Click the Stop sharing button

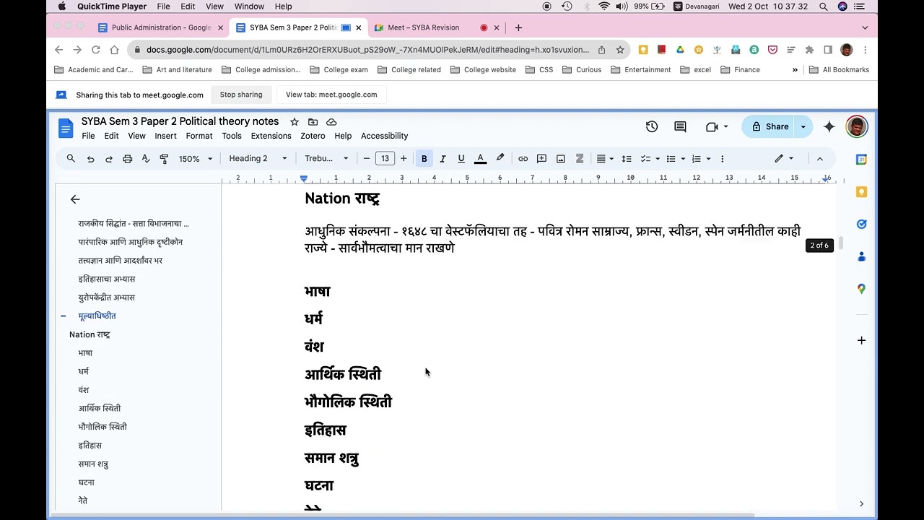click(241, 95)
